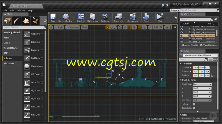Viewport: 222px width, 124px height.
Task: Select the Landscape mode mountain icon
Action: [26, 20]
